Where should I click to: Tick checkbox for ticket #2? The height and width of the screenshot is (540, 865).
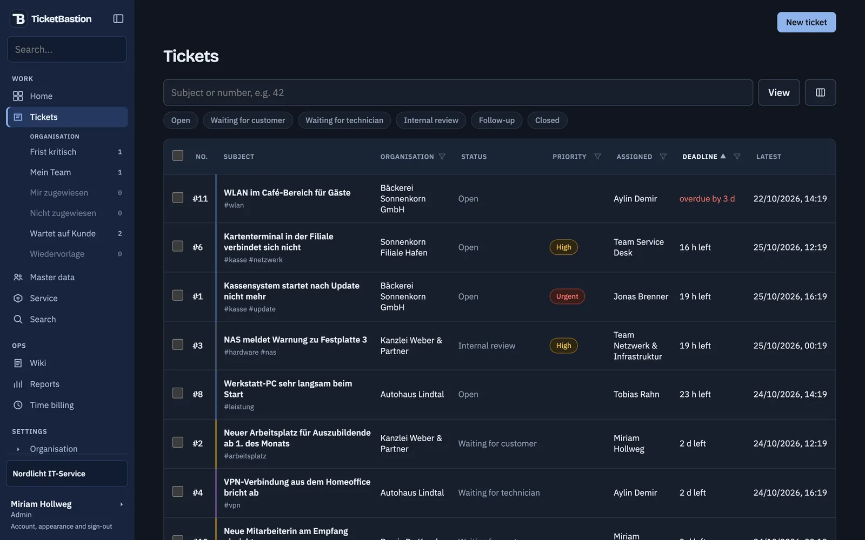pos(178,442)
